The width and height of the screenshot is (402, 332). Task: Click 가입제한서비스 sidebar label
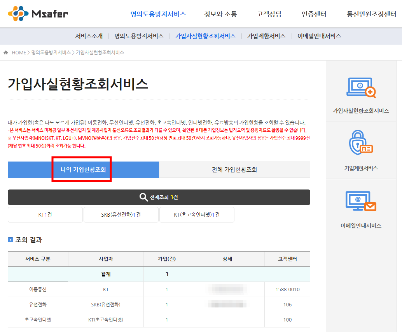tap(361, 168)
